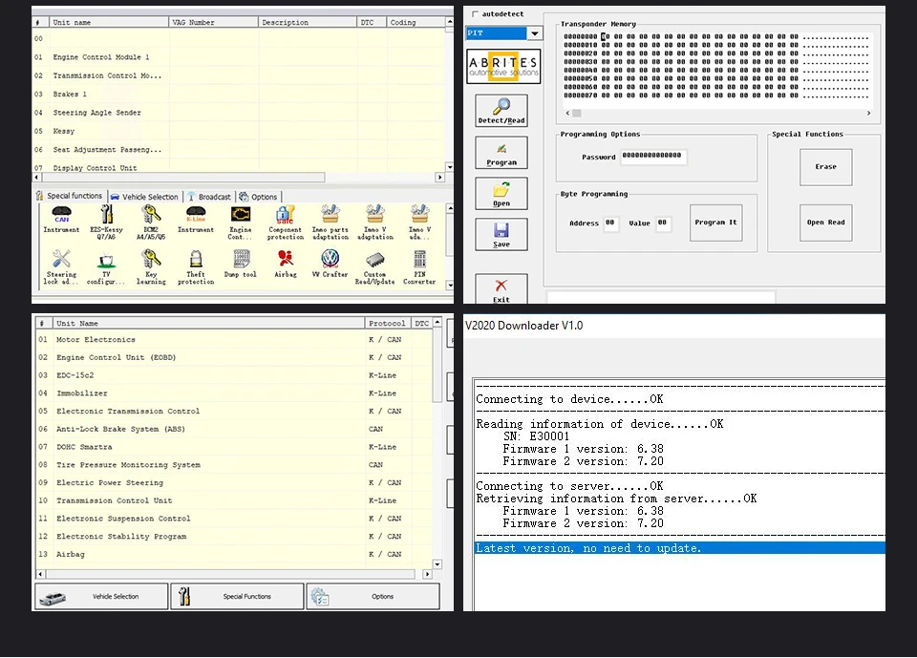The width and height of the screenshot is (917, 658).
Task: Click scroll-down arrow of special functions panel
Action: point(450,286)
